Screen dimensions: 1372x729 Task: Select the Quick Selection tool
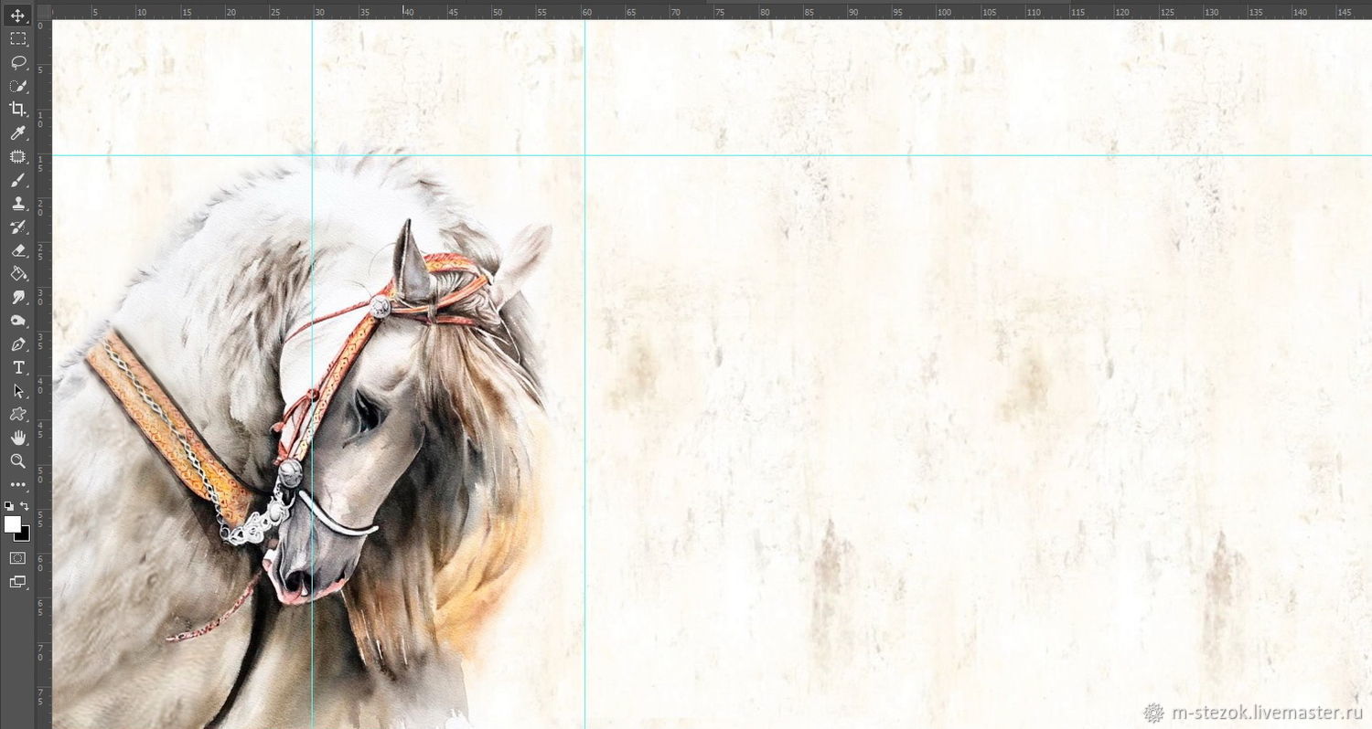(17, 86)
